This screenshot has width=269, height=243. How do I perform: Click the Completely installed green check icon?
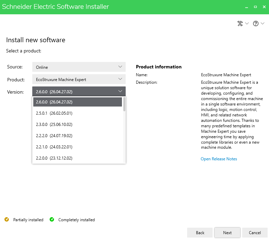coord(52,220)
